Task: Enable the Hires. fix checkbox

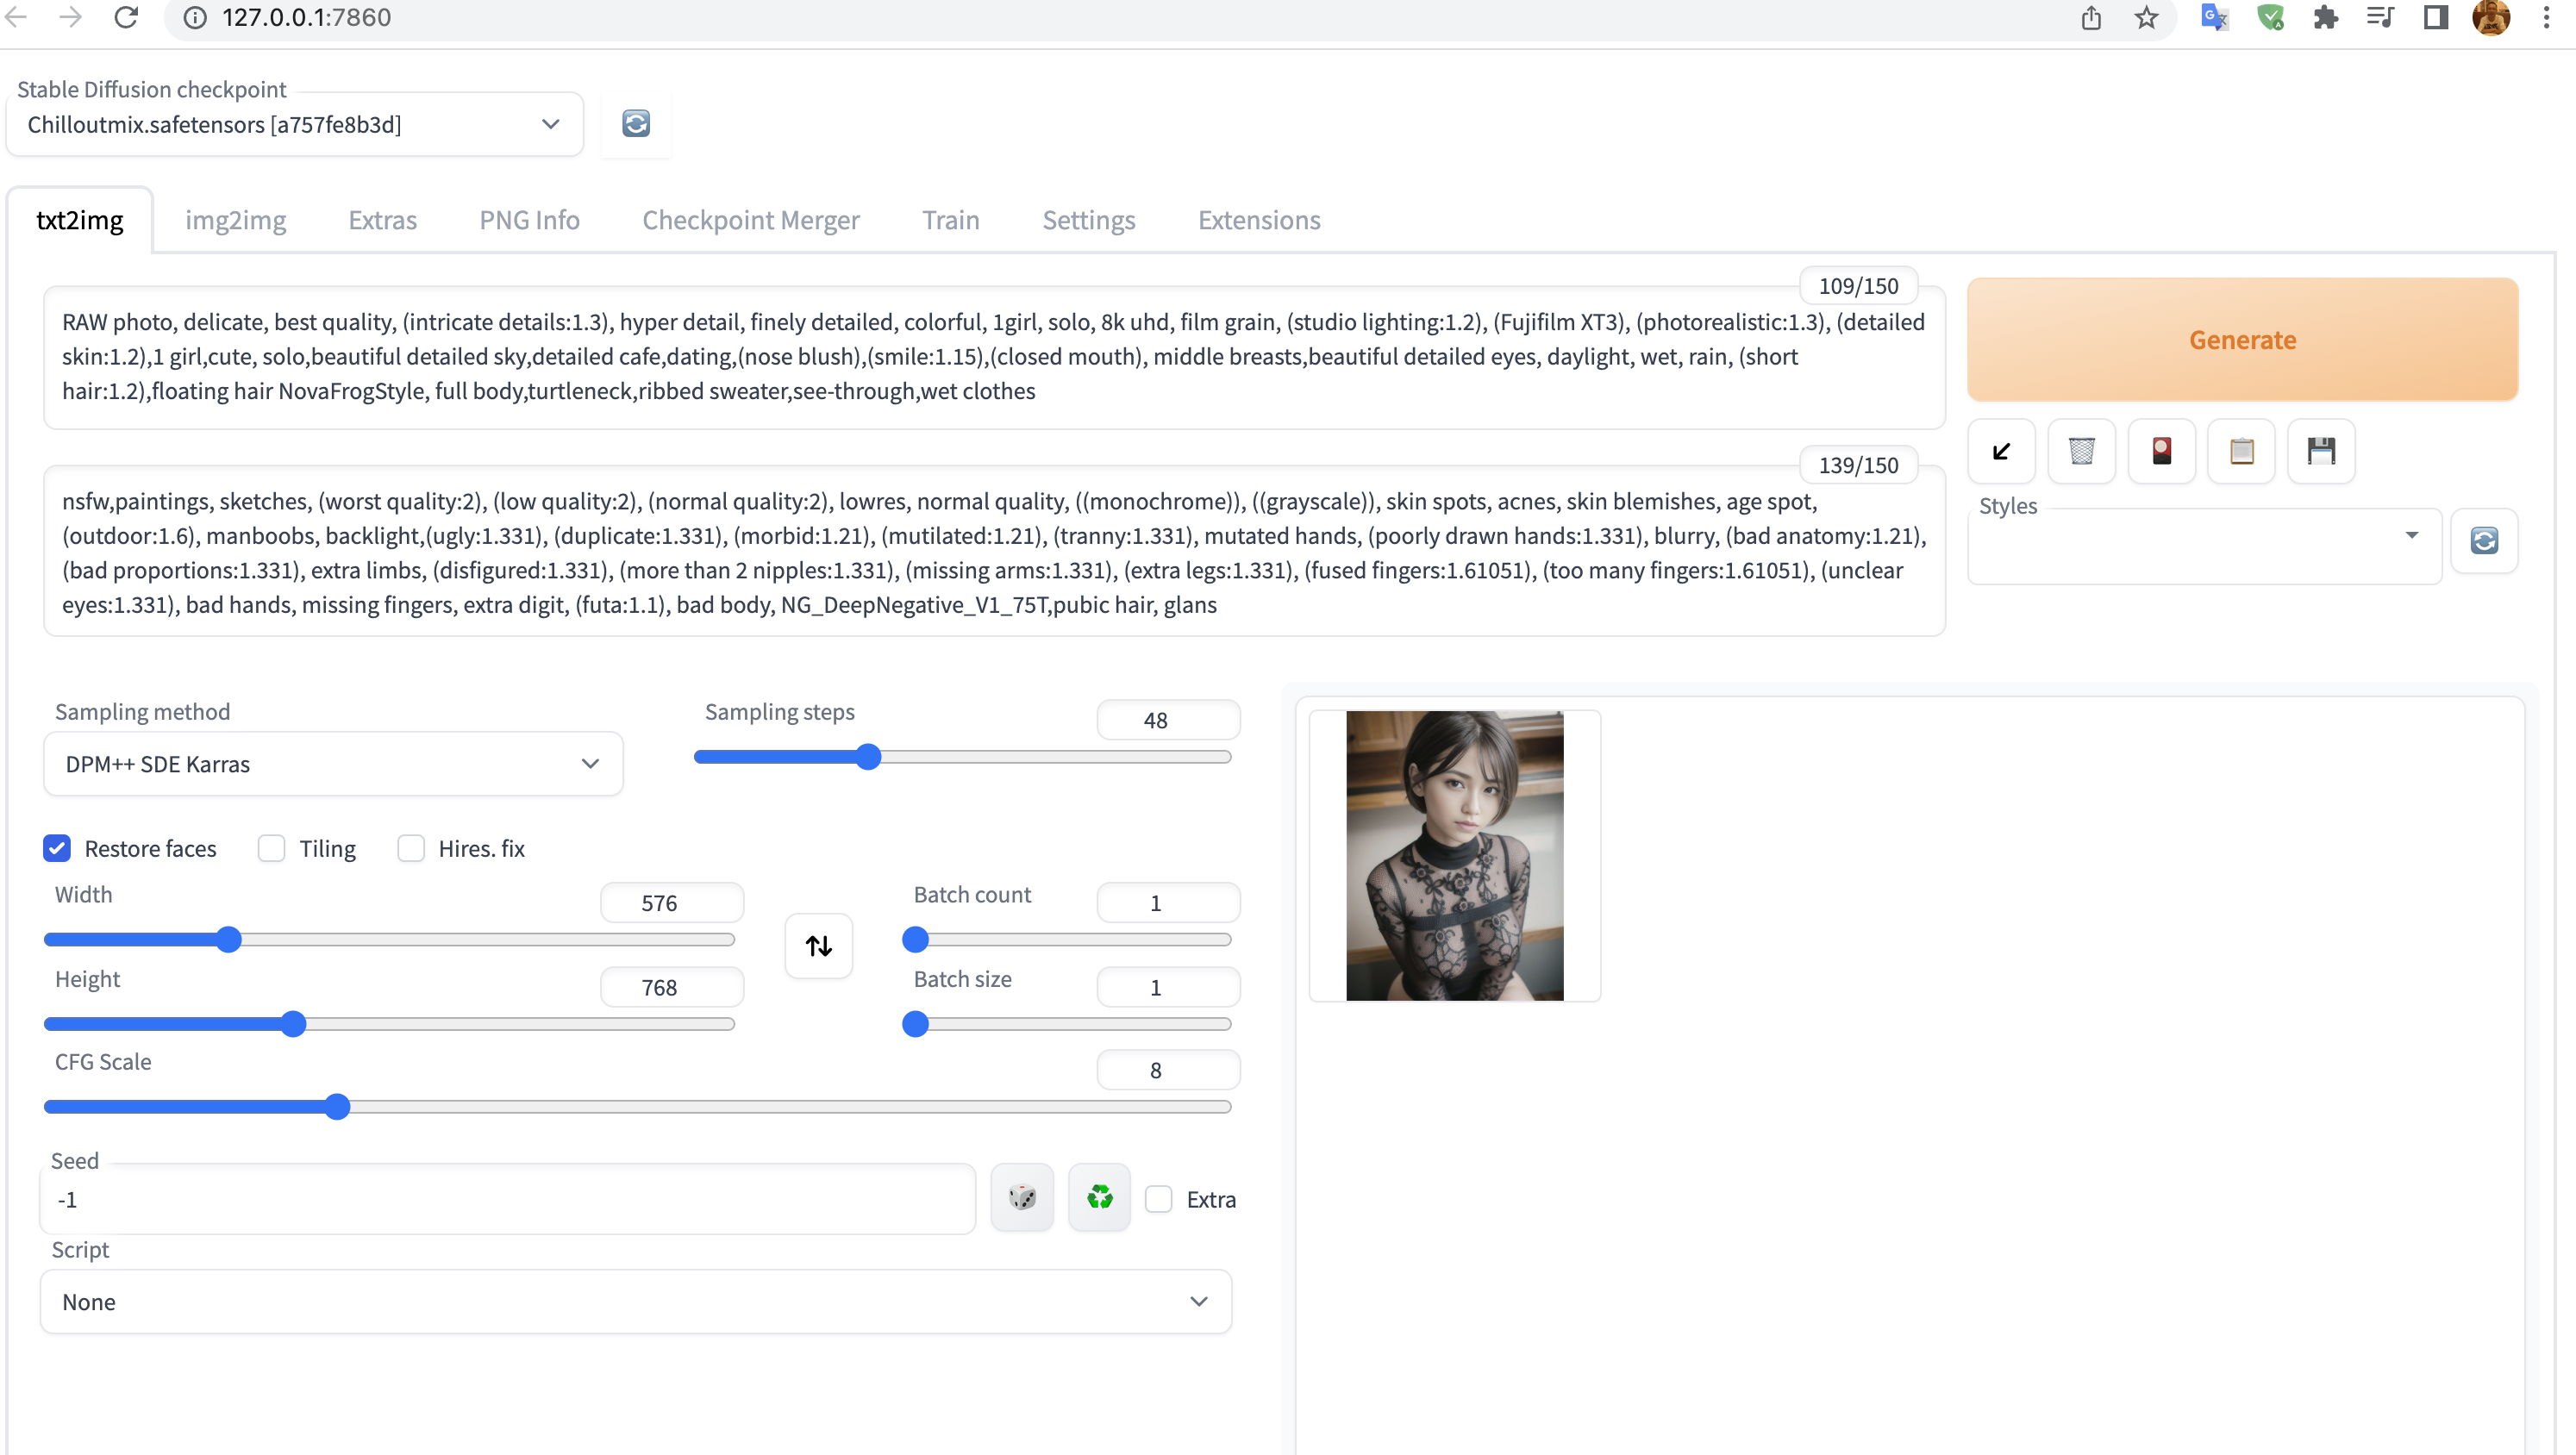Action: [411, 848]
